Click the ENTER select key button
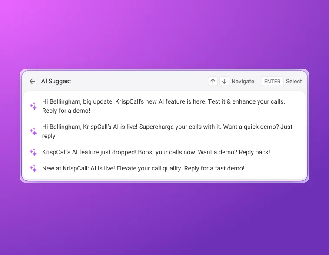 pos(272,81)
